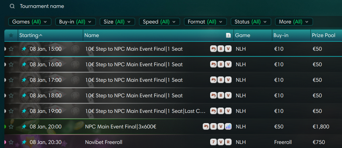The height and width of the screenshot is (148, 342).
Task: Click the search magnifier icon
Action: coord(12,6)
